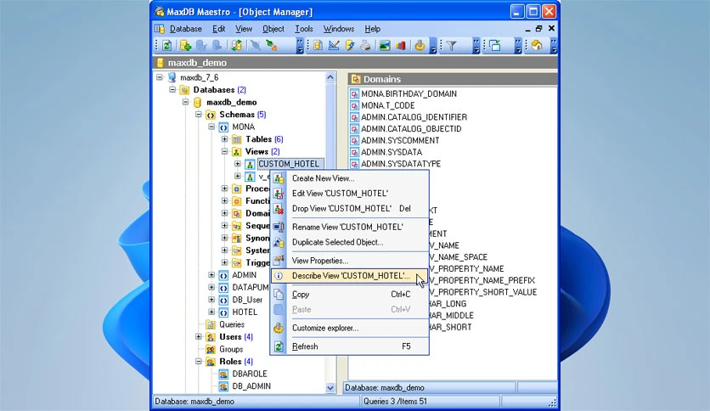
Task: Expand the Users node
Action: (199, 337)
